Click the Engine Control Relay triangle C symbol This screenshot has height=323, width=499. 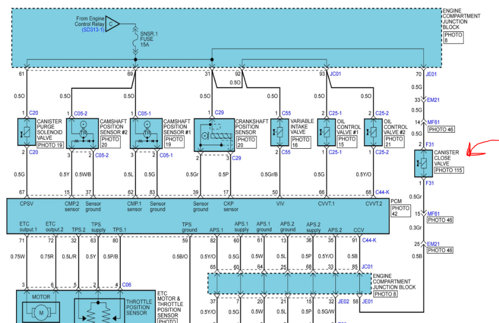click(x=112, y=23)
